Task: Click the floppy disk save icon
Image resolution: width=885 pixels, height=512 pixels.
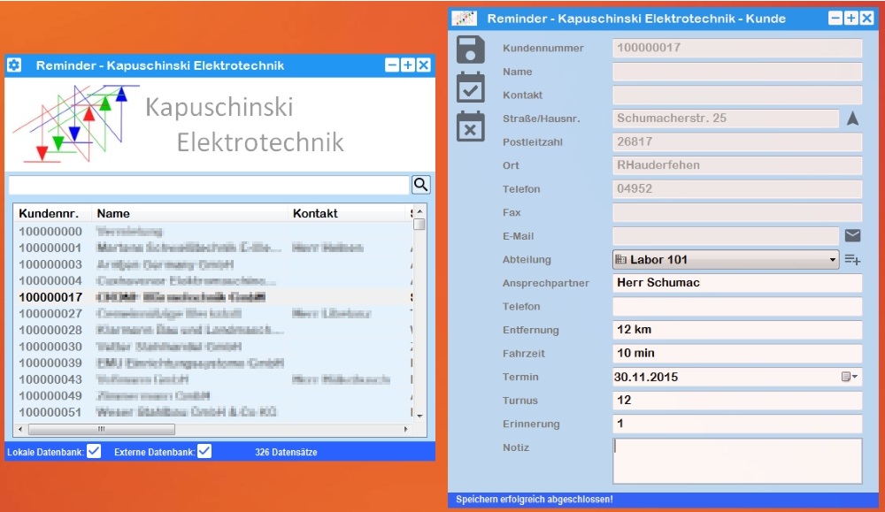Action: point(471,50)
